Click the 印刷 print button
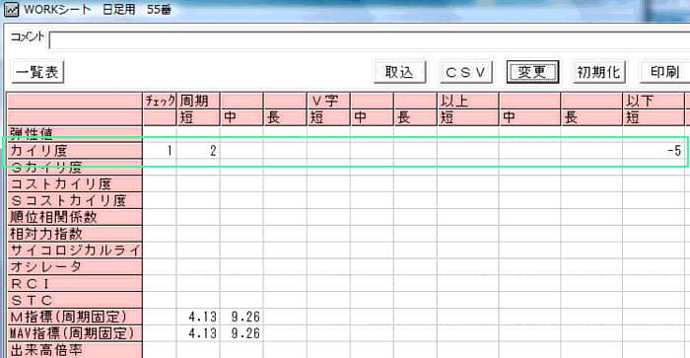Image resolution: width=690 pixels, height=358 pixels. 664,72
